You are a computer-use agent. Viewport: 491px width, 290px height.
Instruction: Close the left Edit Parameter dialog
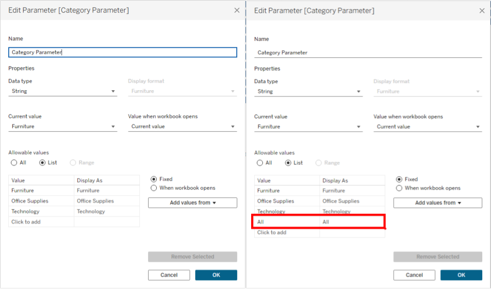point(236,10)
